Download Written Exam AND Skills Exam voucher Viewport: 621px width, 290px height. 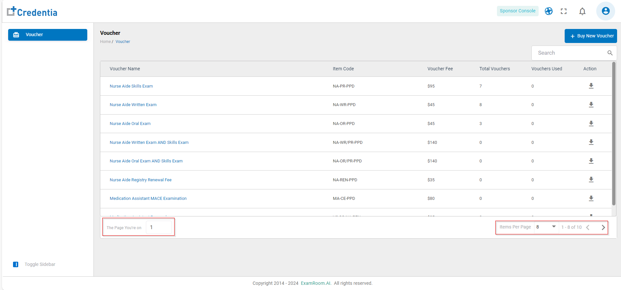tap(591, 142)
